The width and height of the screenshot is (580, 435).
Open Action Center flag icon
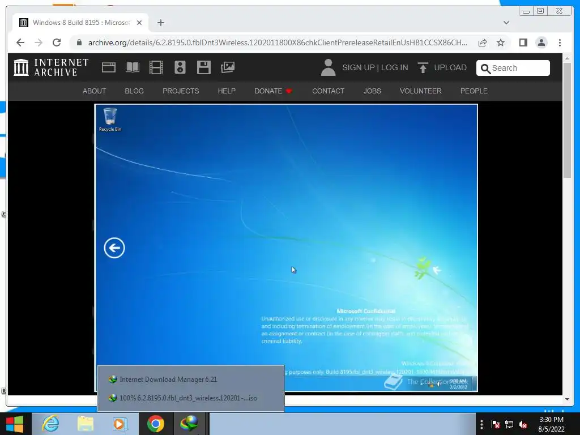click(x=496, y=424)
